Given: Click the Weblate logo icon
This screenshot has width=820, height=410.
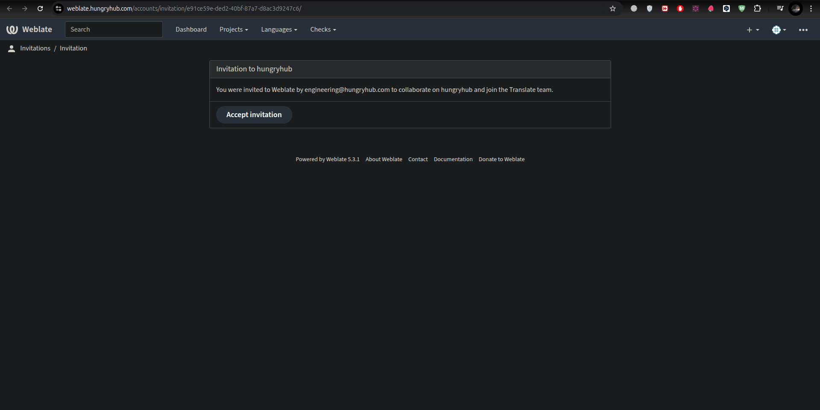Looking at the screenshot, I should pyautogui.click(x=12, y=29).
